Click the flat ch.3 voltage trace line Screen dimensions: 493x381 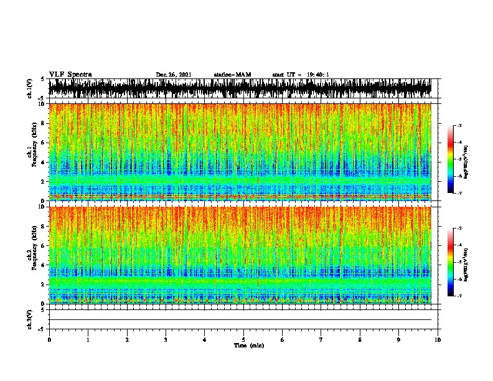click(240, 320)
